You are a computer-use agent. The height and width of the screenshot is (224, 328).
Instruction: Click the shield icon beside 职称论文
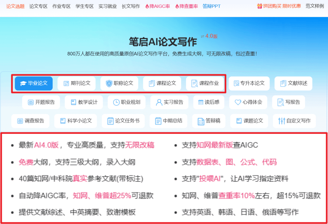pyautogui.click(x=109, y=83)
